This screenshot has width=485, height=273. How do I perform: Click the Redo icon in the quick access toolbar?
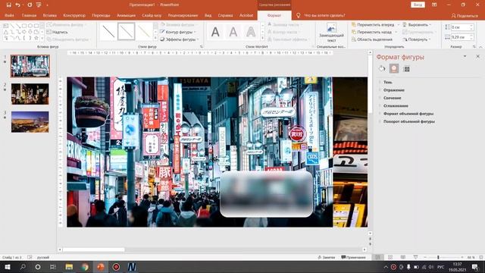tap(30, 5)
